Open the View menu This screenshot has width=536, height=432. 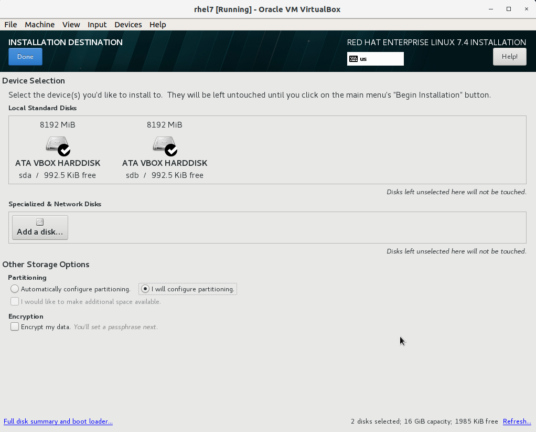click(71, 25)
